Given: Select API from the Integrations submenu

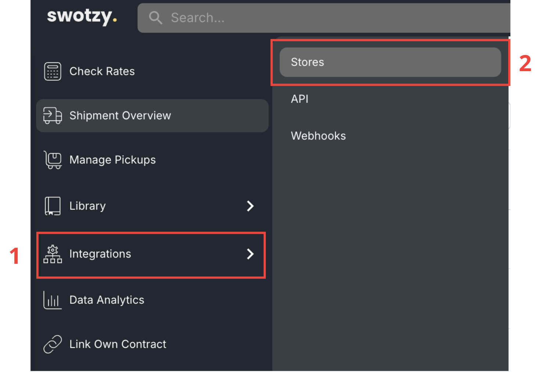Looking at the screenshot, I should pyautogui.click(x=299, y=98).
